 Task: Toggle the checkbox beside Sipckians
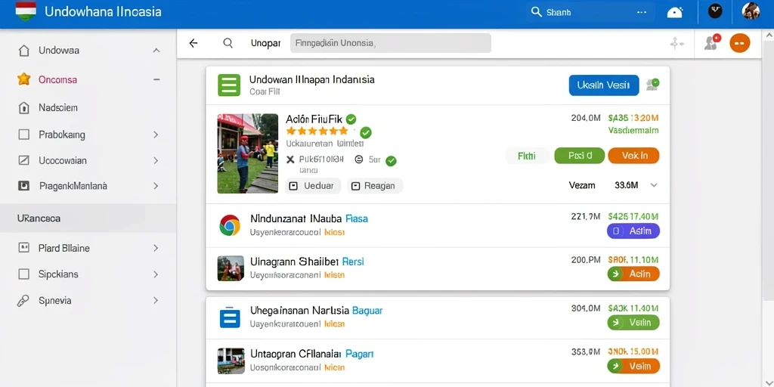tap(23, 274)
